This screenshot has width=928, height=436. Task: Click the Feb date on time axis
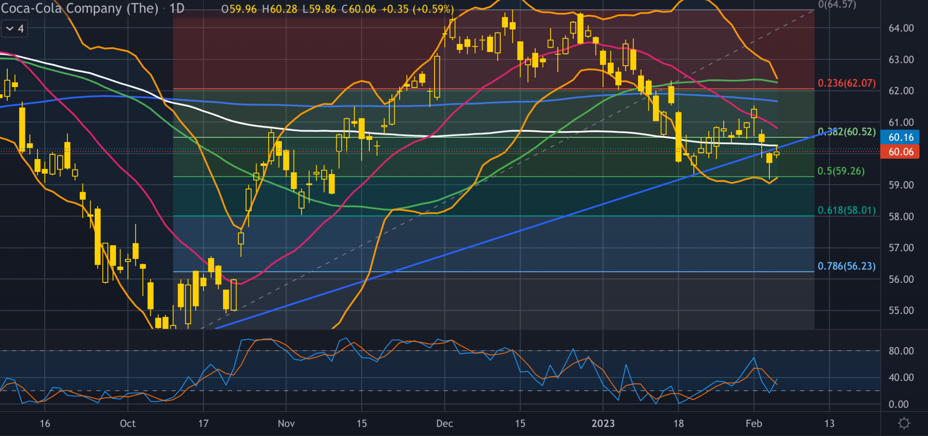click(x=754, y=423)
